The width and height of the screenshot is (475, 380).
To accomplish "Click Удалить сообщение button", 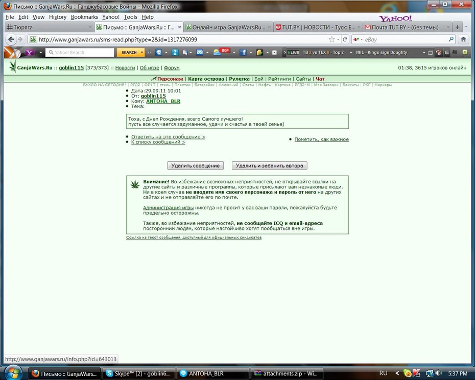I will coord(196,165).
